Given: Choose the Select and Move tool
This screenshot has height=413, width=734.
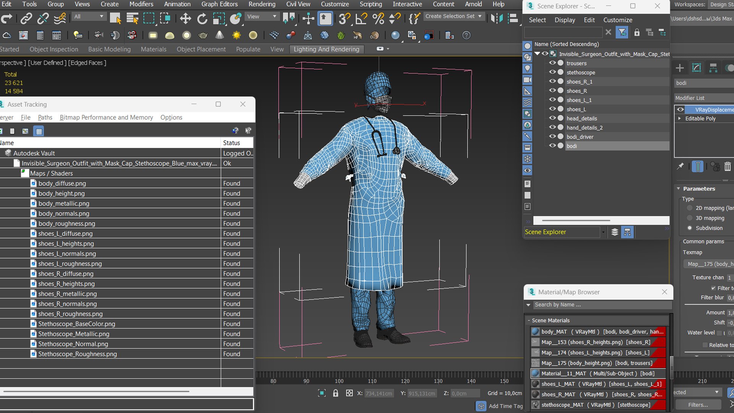Looking at the screenshot, I should 185,18.
